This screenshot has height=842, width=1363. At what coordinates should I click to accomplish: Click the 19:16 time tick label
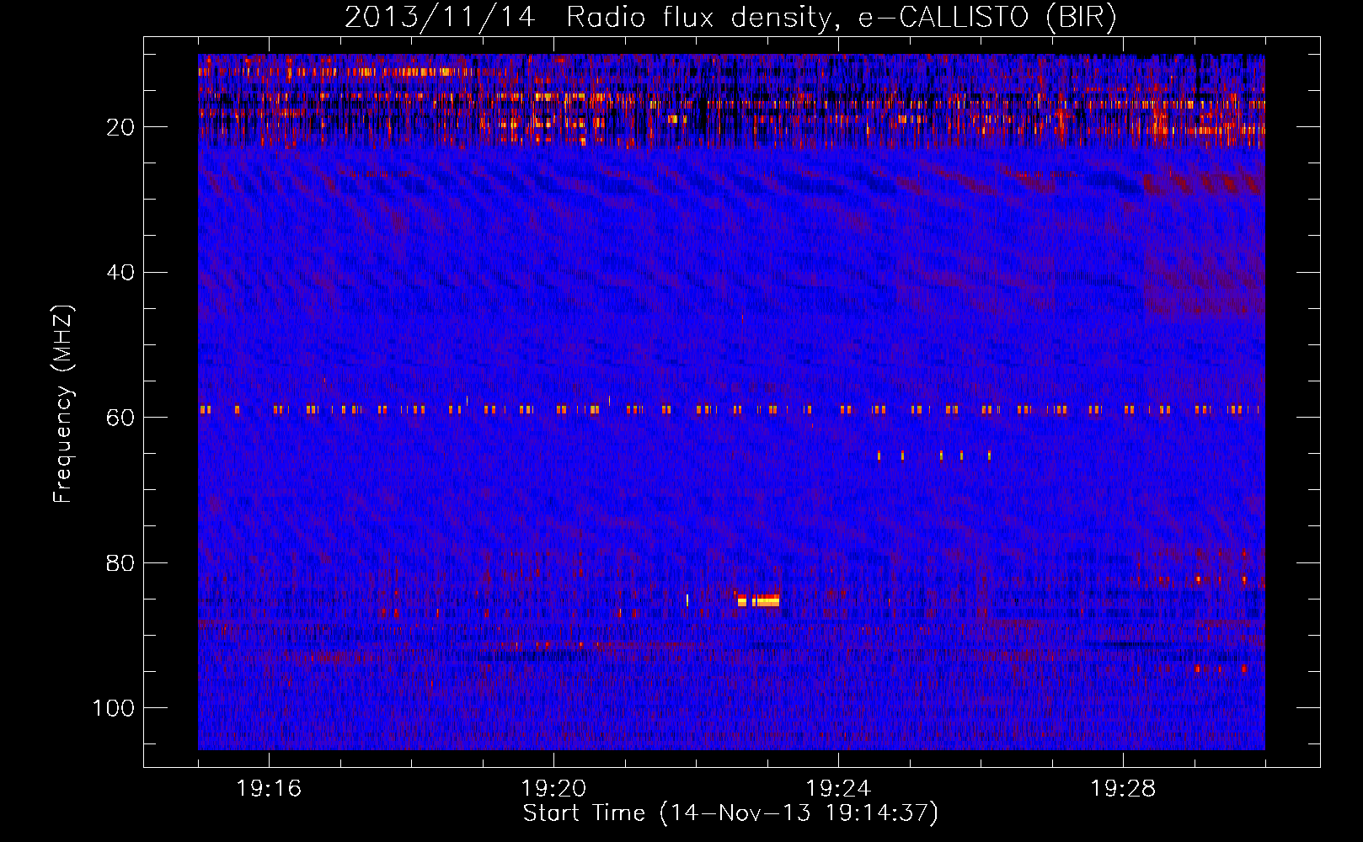tap(269, 789)
